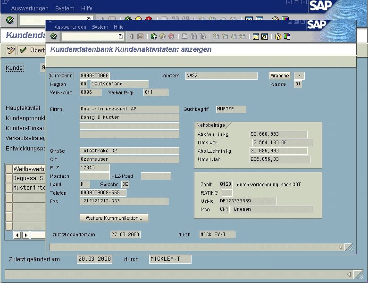The image size is (368, 283).
Task: Click the Firma second line König & Muster
Action: (x=129, y=117)
